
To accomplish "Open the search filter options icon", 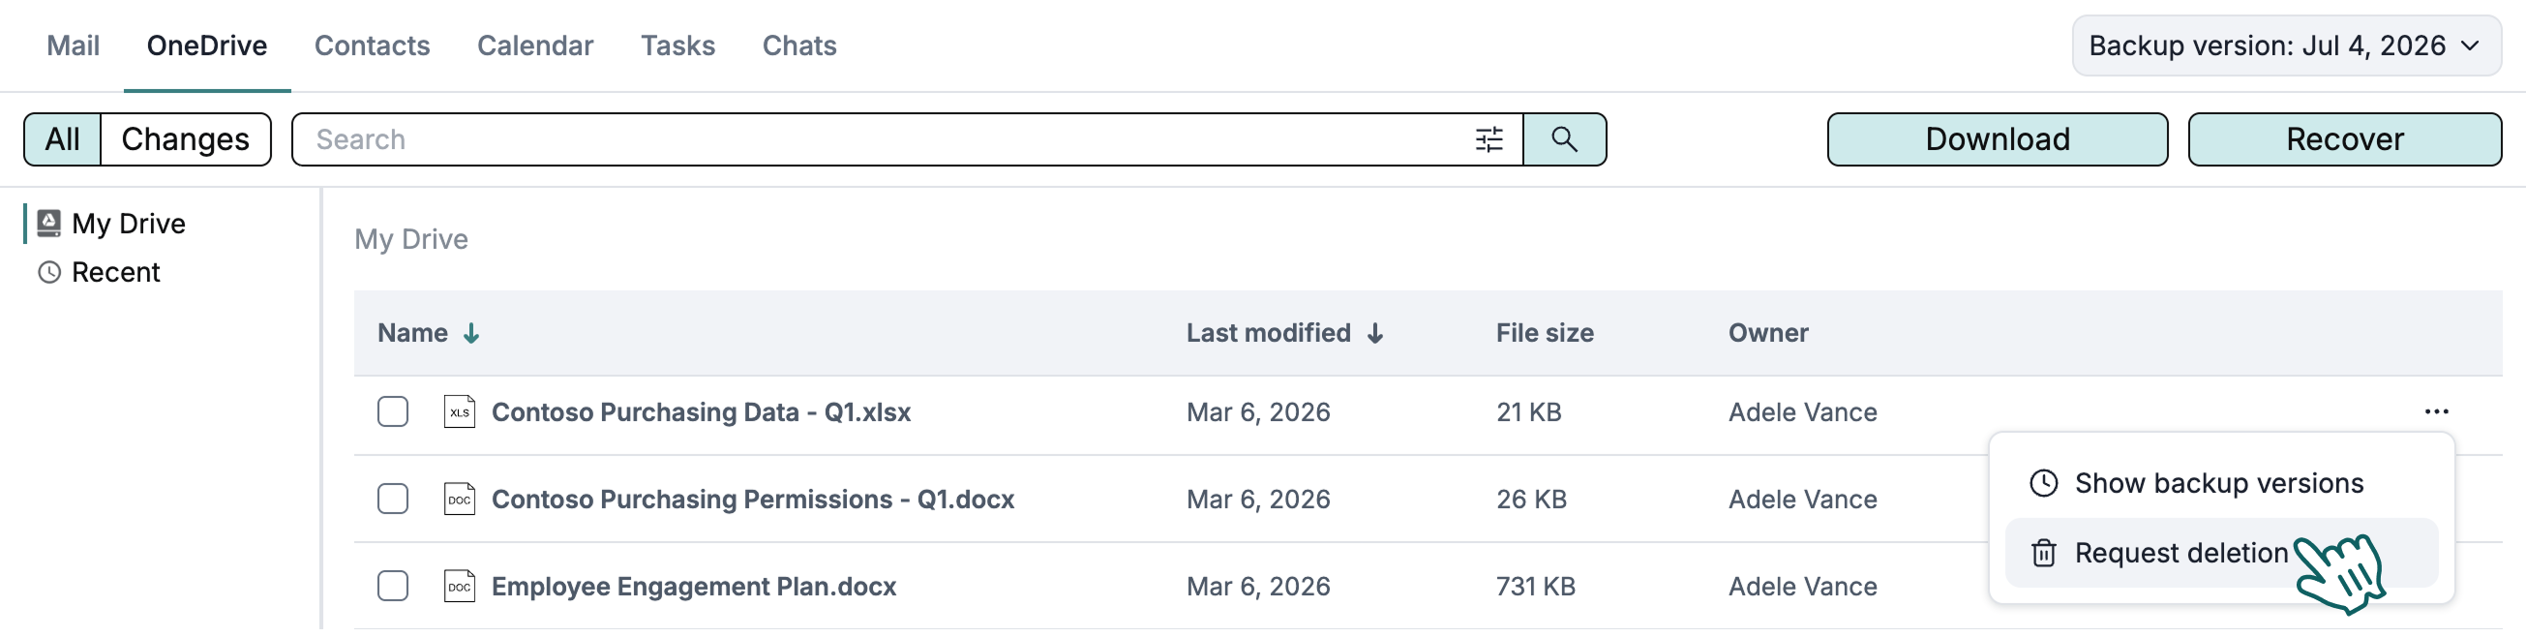I will [1489, 139].
